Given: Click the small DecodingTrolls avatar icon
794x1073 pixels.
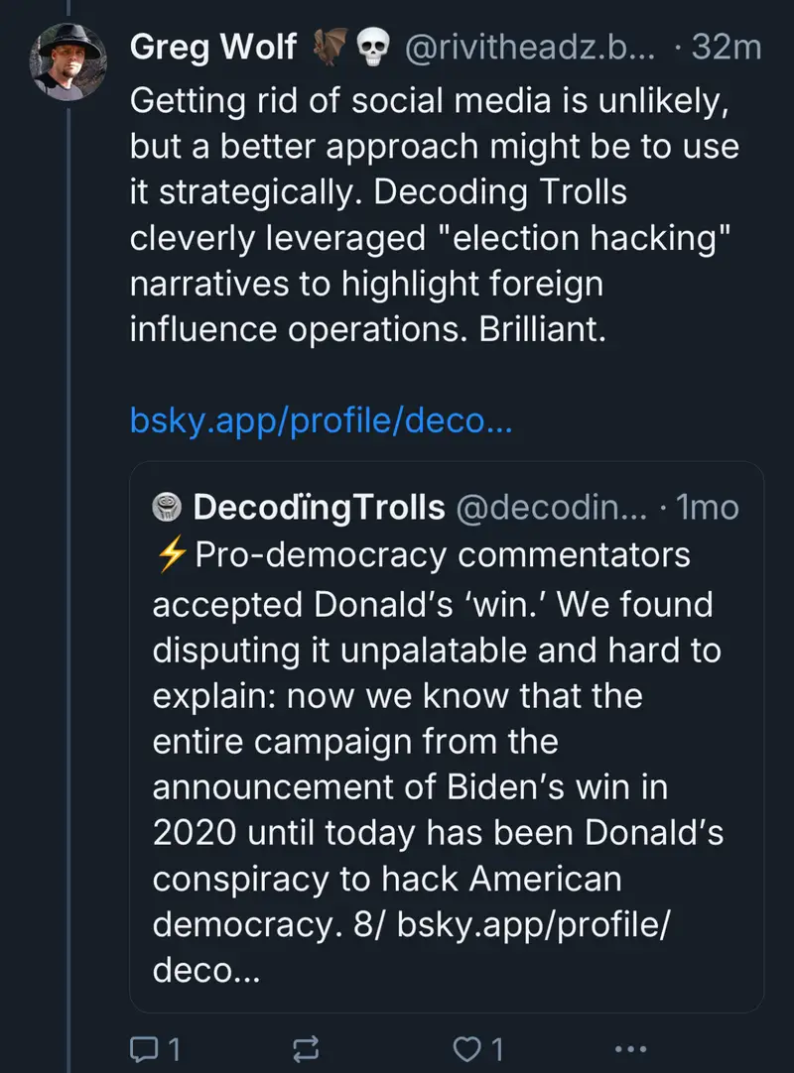Looking at the screenshot, I should (x=167, y=508).
